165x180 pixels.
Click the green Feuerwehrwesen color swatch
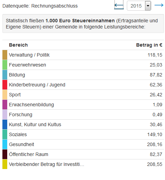pyautogui.click(x=5, y=65)
